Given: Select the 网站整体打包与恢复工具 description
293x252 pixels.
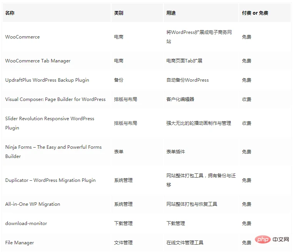Looking at the screenshot, I should pyautogui.click(x=192, y=204).
